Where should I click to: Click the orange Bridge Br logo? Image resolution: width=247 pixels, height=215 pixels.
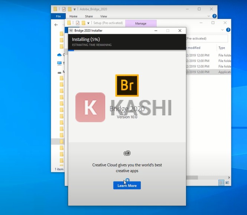point(127,85)
